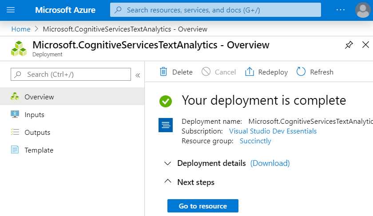This screenshot has width=373, height=216.
Task: Click the Inputs monitor icon
Action: click(15, 114)
